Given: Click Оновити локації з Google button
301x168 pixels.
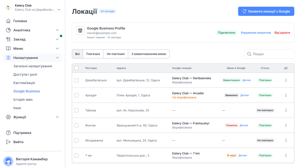Looking at the screenshot, I should (x=266, y=11).
